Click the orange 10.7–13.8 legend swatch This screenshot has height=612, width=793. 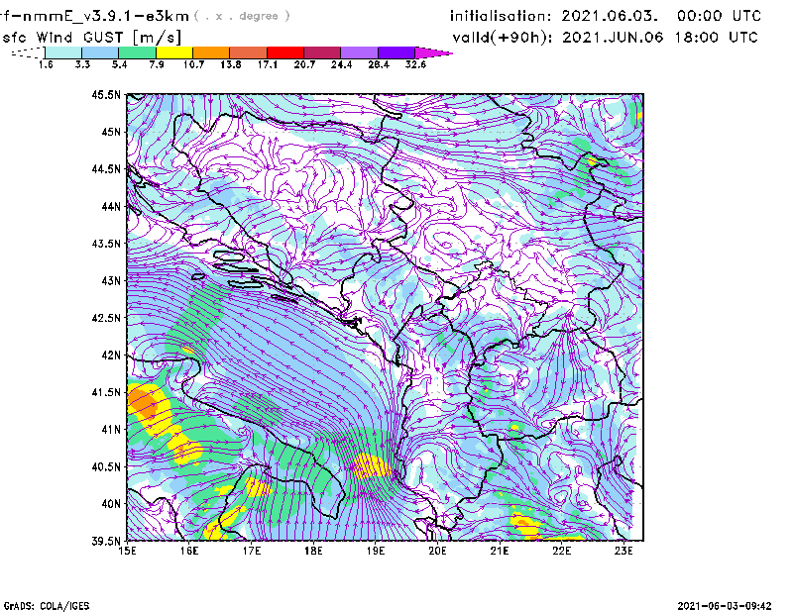pyautogui.click(x=211, y=52)
